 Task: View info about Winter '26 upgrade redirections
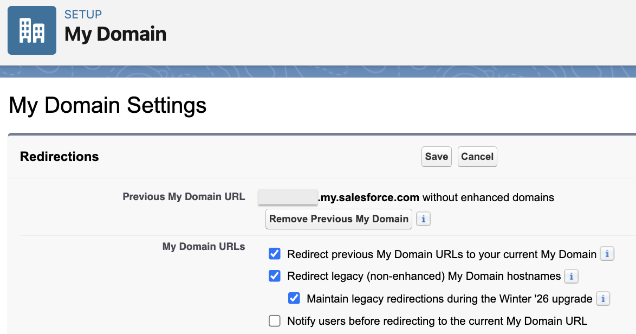(x=603, y=299)
